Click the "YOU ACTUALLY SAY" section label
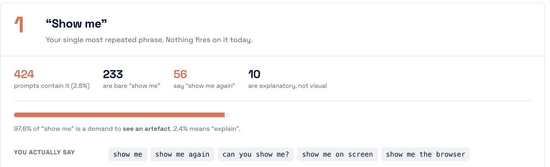550x167 pixels. tap(44, 152)
